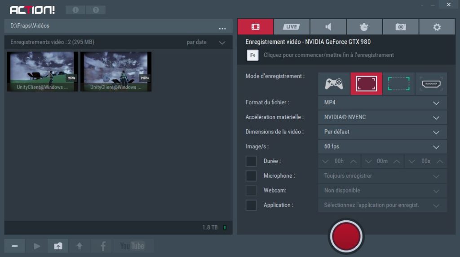This screenshot has height=257, width=460.
Task: Switch to the LIVE streaming tab
Action: [x=292, y=27]
